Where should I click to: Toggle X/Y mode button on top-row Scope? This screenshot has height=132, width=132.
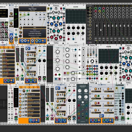(78, 33)
